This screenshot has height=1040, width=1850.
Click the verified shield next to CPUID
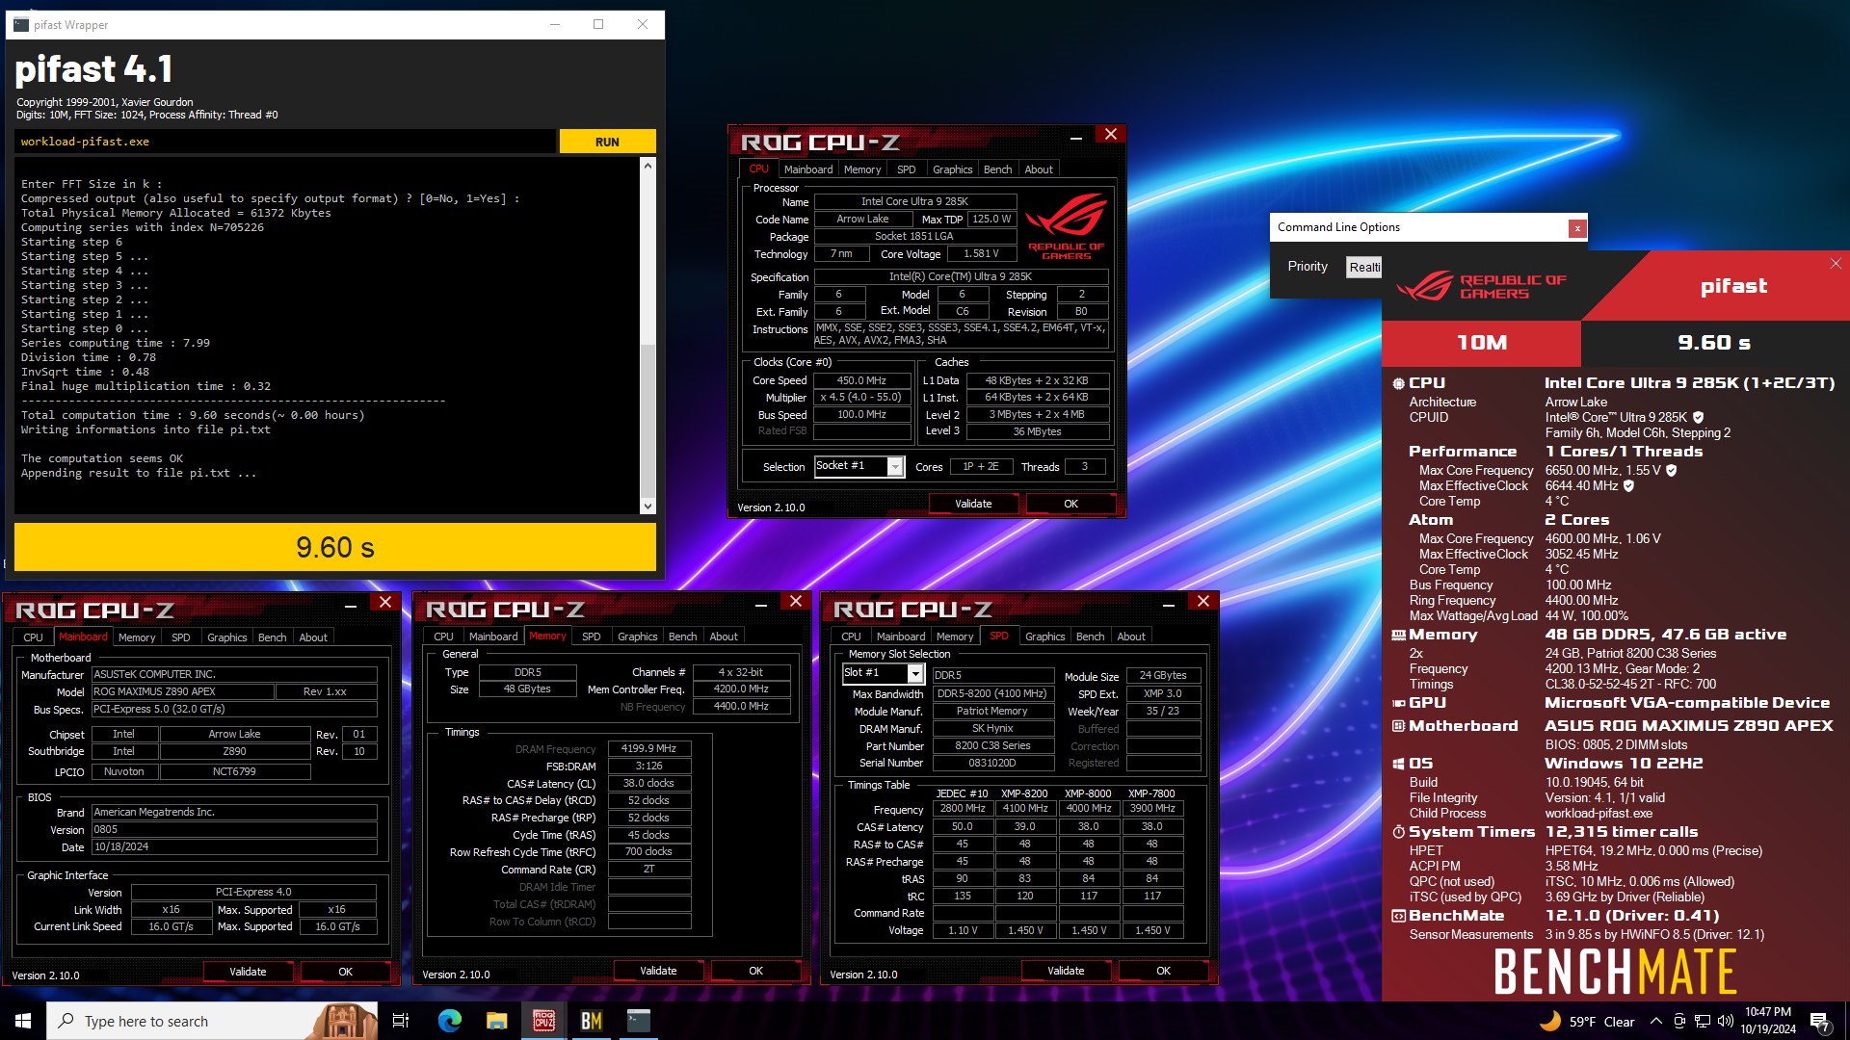click(1698, 417)
